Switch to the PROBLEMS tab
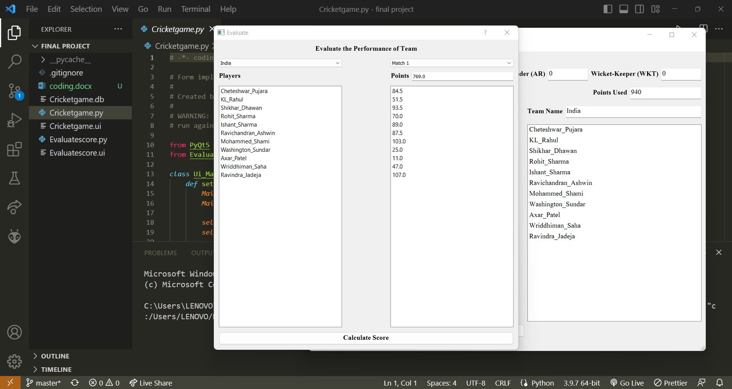This screenshot has height=389, width=732. click(160, 252)
